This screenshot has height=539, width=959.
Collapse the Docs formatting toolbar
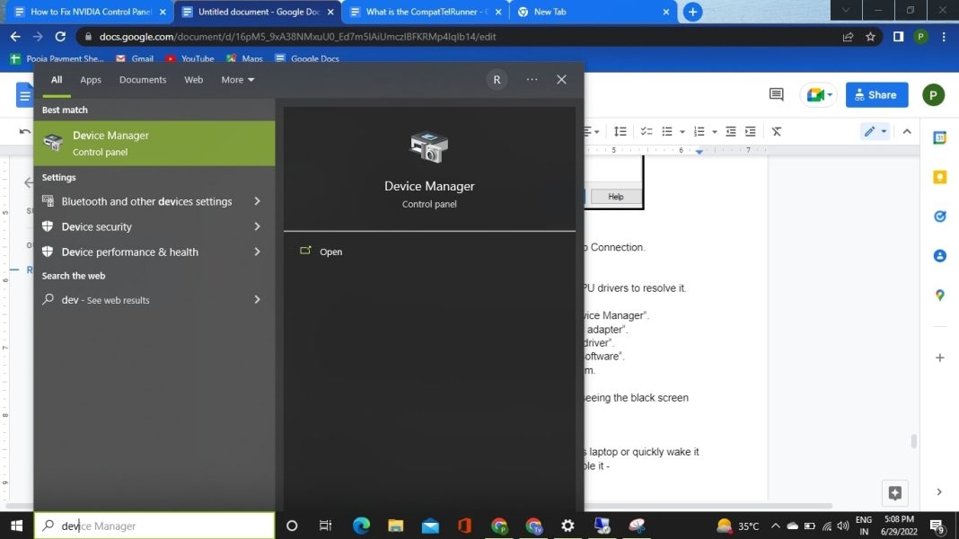(907, 131)
